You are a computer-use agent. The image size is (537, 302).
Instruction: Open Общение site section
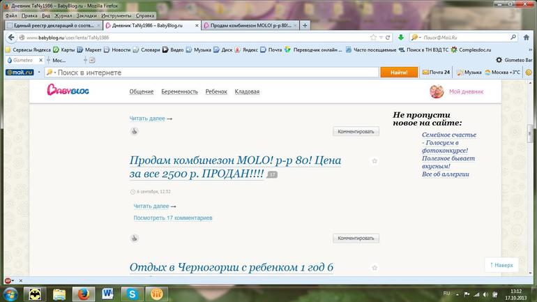[x=142, y=91]
